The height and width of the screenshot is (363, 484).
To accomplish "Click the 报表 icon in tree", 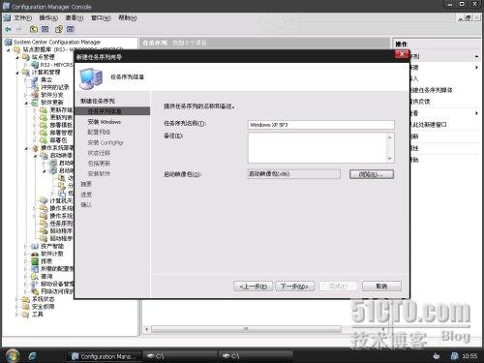I will click(35, 261).
